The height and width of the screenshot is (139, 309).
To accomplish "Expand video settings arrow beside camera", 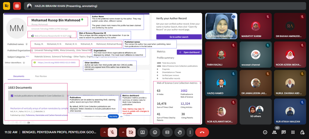I will tap(123, 132).
